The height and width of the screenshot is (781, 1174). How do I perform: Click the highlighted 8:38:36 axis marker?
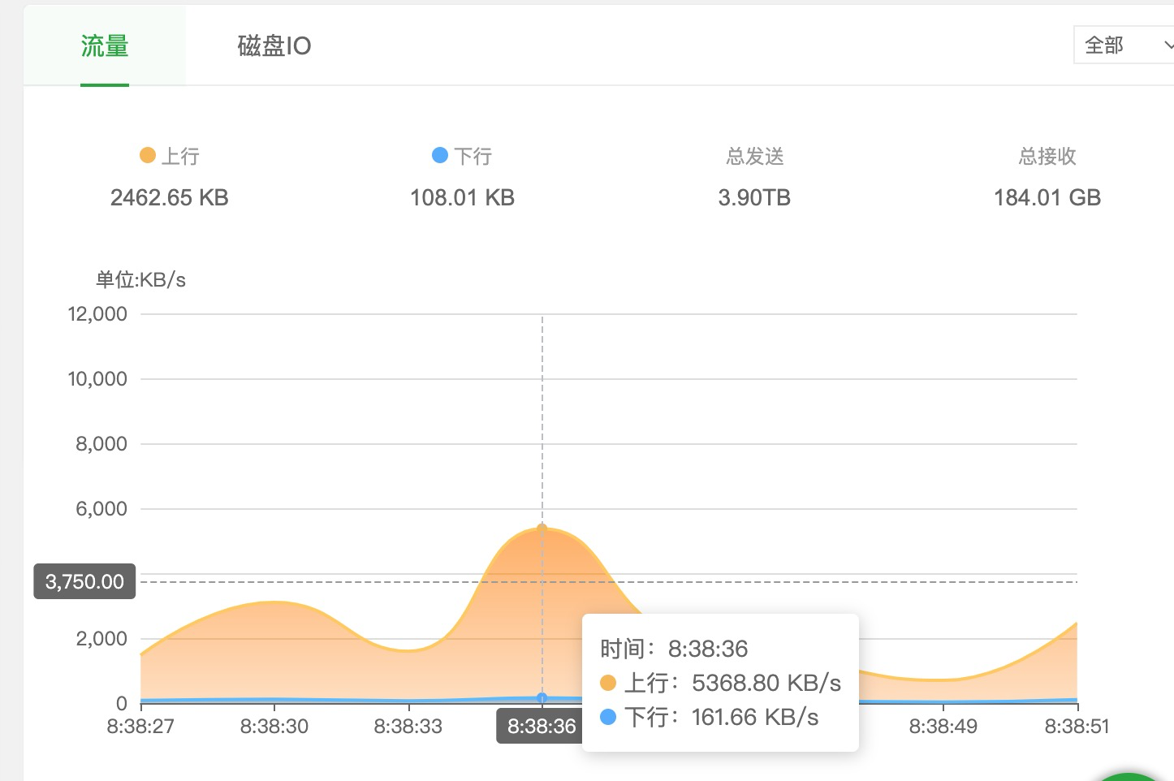click(541, 726)
